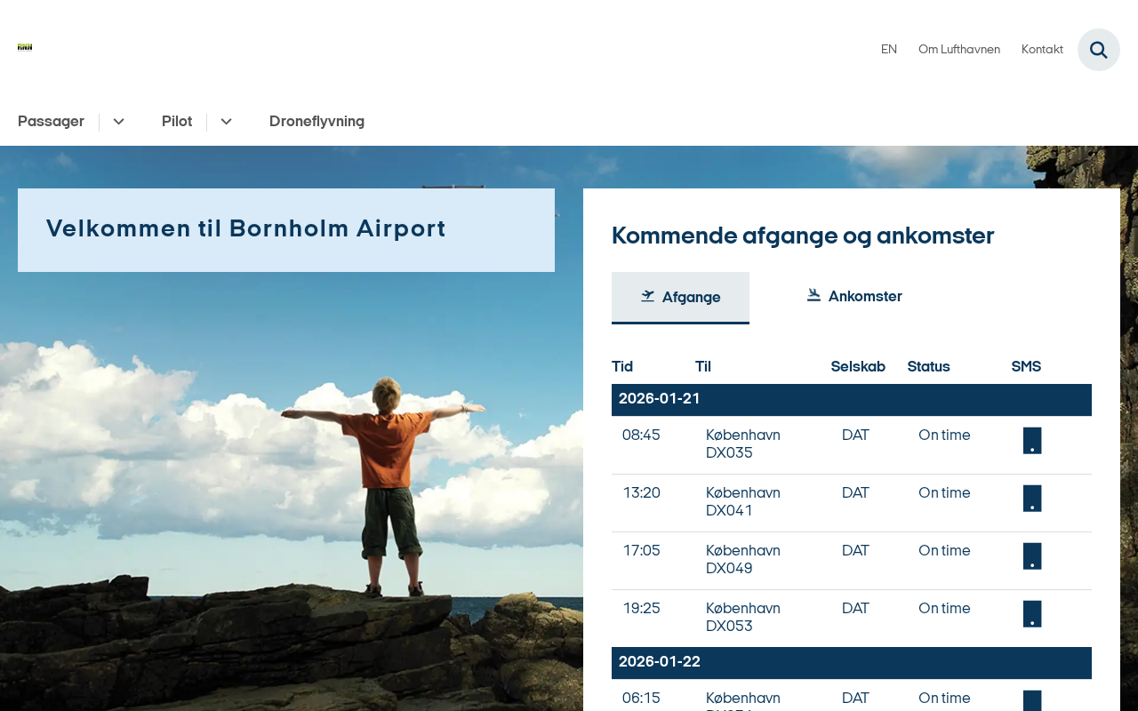Screen dimensions: 1138x711
Task: Click the 'SMS' column header
Action: tap(1026, 367)
